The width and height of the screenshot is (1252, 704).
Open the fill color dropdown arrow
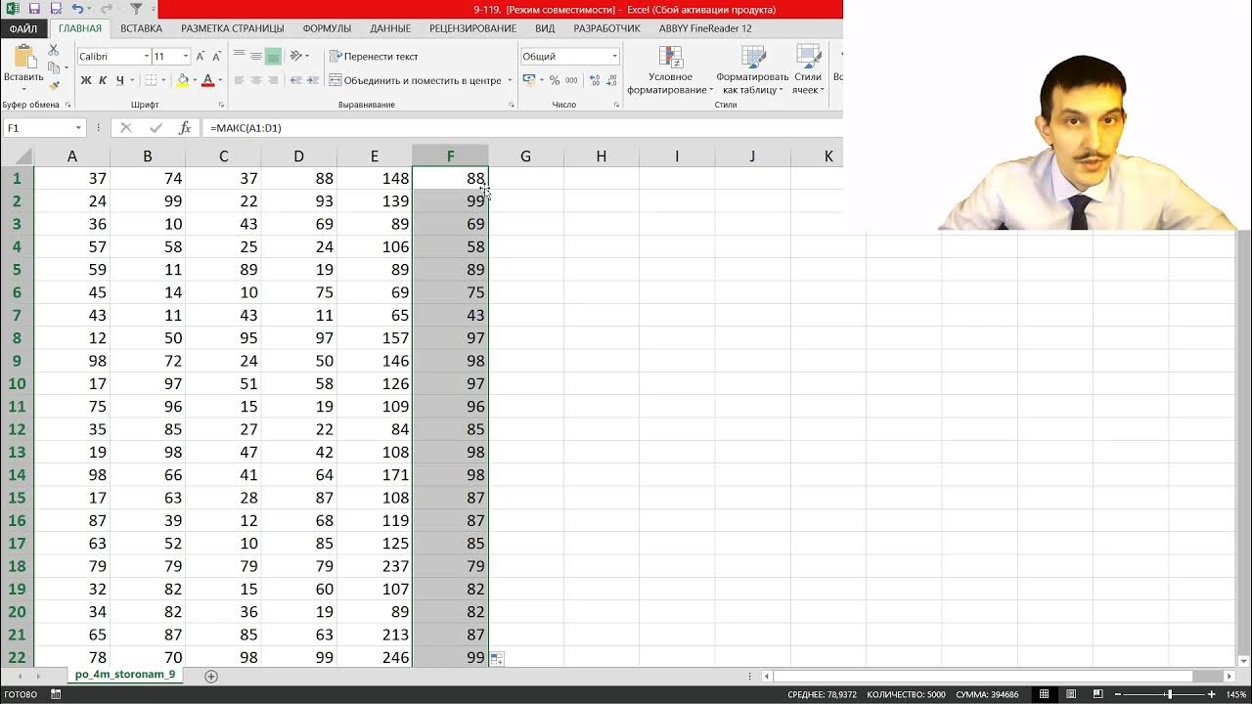194,80
